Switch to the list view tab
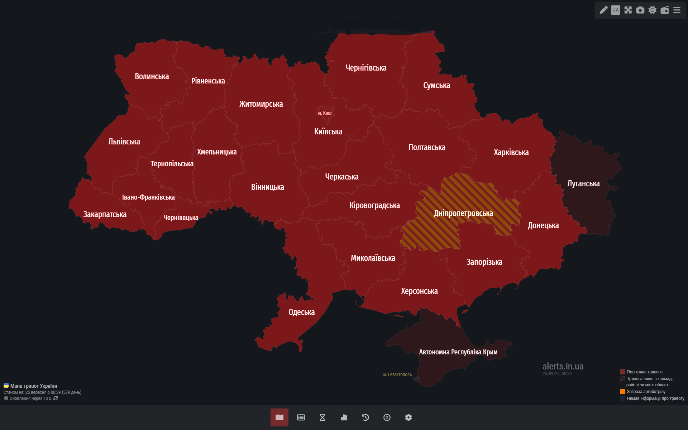This screenshot has height=430, width=688. pos(301,417)
